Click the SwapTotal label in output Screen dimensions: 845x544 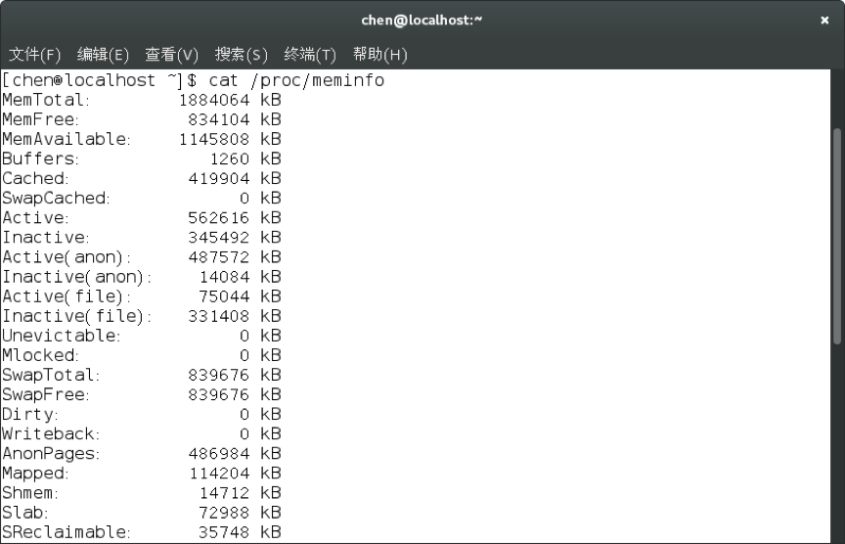[51, 375]
